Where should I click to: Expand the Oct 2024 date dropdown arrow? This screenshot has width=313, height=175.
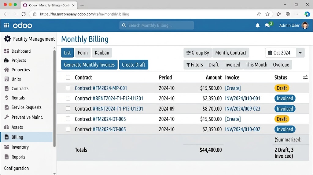click(300, 53)
